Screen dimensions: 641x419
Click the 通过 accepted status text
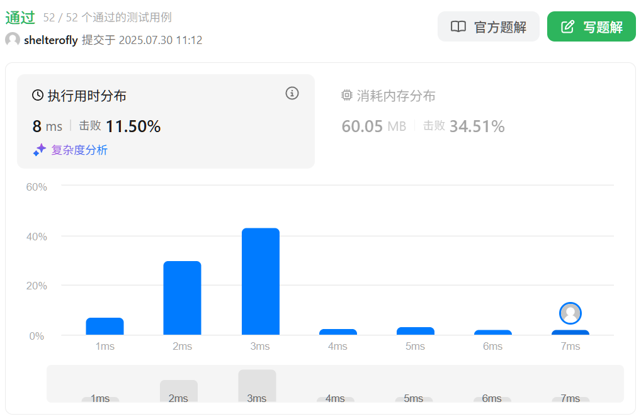point(20,18)
